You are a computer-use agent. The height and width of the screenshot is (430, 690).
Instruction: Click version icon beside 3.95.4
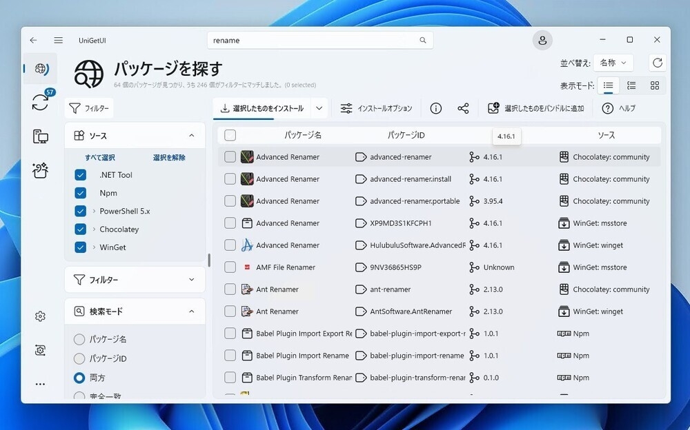(474, 201)
